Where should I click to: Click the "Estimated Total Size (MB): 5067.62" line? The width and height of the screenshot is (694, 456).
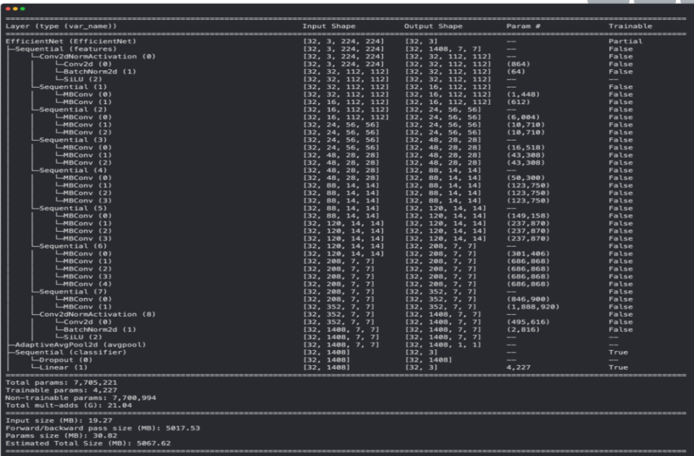tap(88, 443)
